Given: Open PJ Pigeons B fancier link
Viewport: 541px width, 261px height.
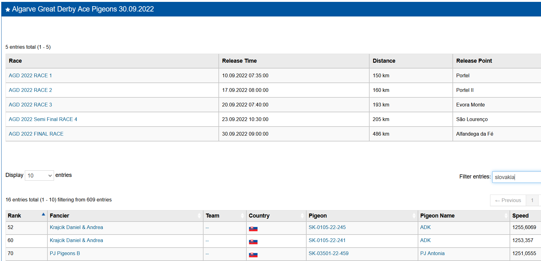Looking at the screenshot, I should (65, 253).
